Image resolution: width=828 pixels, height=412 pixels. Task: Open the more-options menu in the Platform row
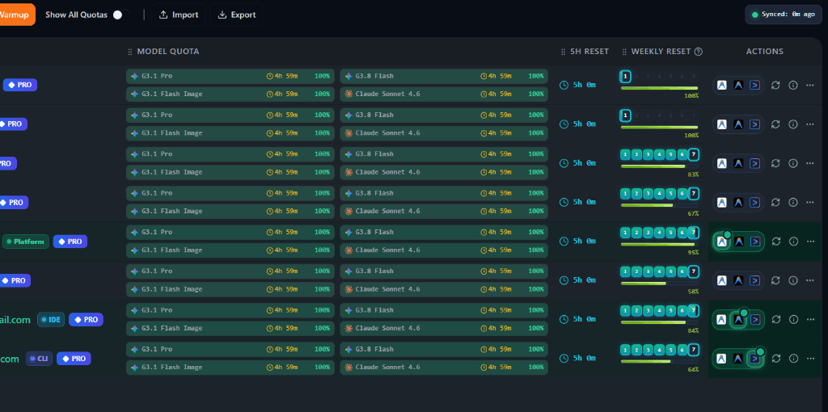pos(810,241)
